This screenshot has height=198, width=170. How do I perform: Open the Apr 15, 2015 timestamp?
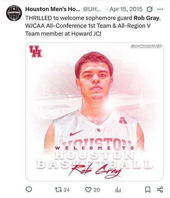[x=126, y=9]
